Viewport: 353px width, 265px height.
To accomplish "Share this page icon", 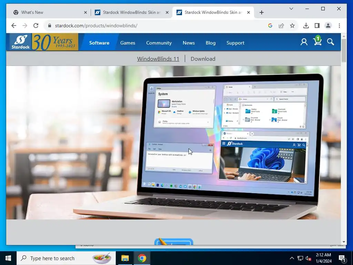I will coord(281,26).
